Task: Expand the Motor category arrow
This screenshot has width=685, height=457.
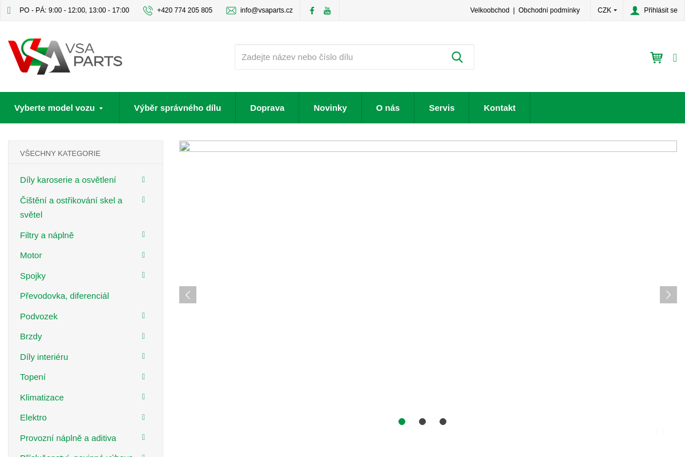Action: [x=144, y=255]
